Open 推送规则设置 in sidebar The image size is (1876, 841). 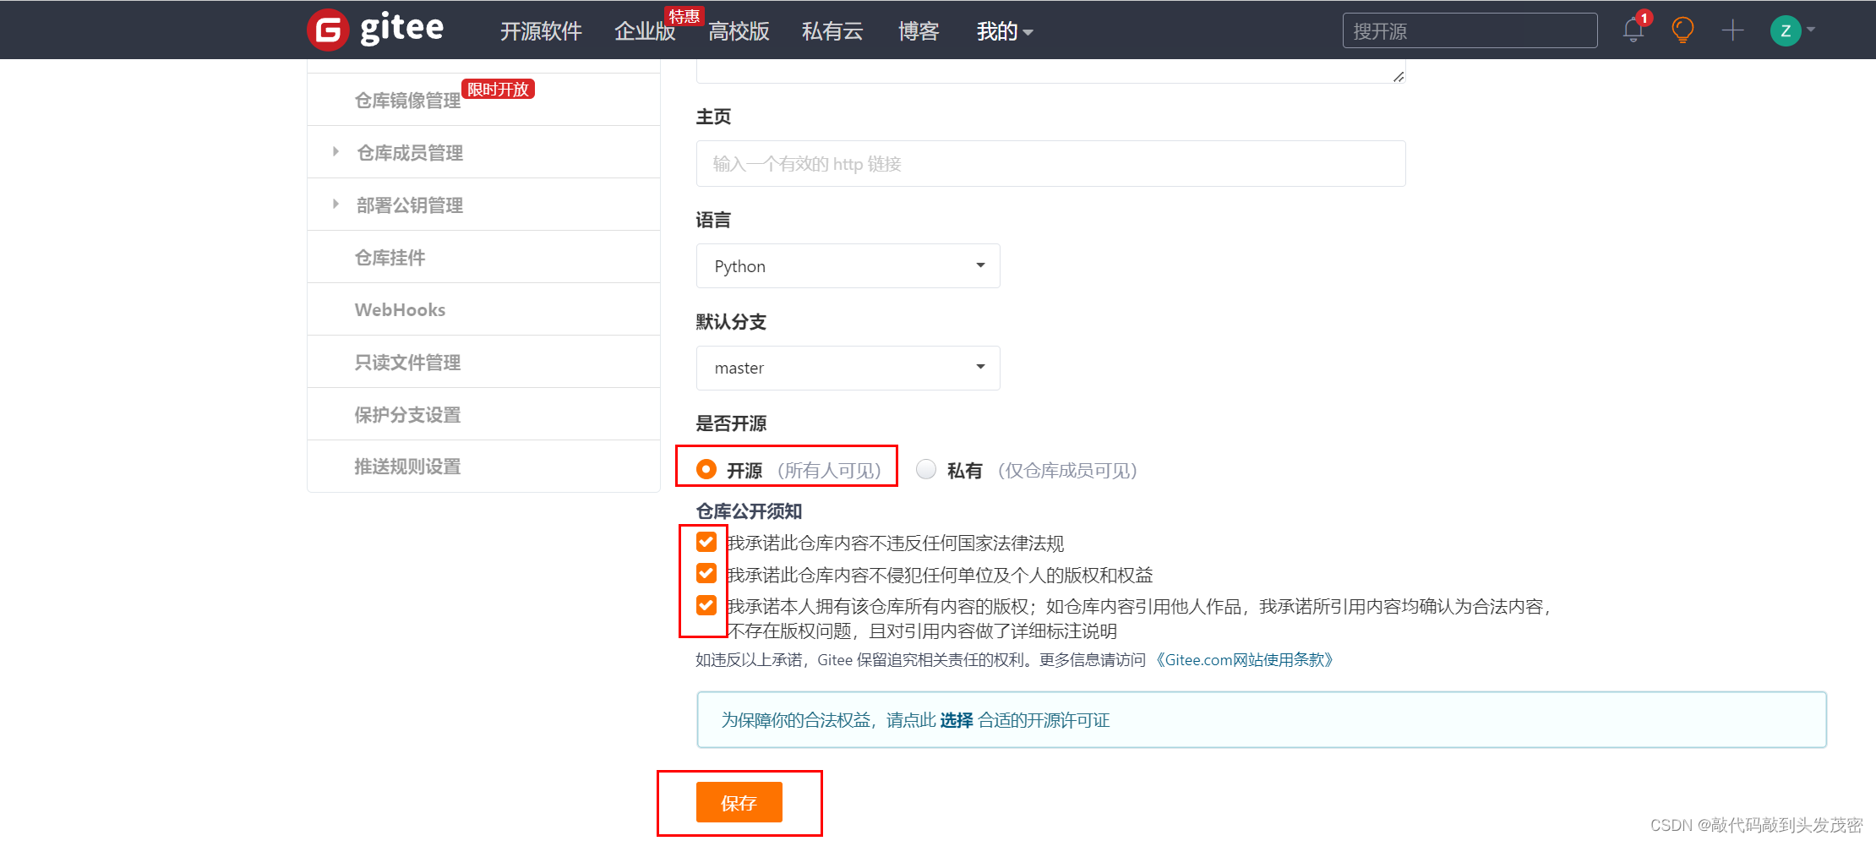pyautogui.click(x=407, y=466)
